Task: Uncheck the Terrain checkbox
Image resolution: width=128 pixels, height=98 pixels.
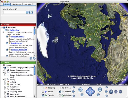Action: pyautogui.click(x=43, y=95)
